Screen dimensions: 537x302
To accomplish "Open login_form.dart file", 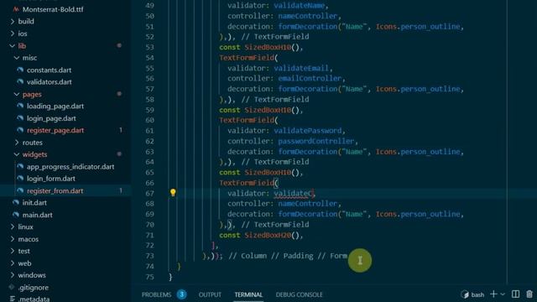I will coord(50,179).
